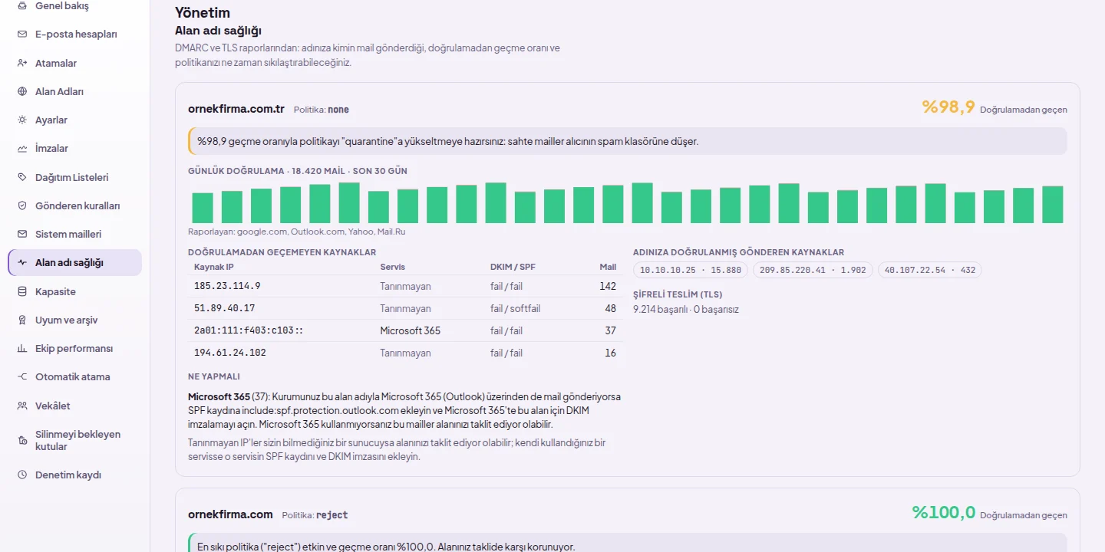The width and height of the screenshot is (1105, 552).
Task: Select the 40.107.22.54 · 432 source chip
Action: 930,270
